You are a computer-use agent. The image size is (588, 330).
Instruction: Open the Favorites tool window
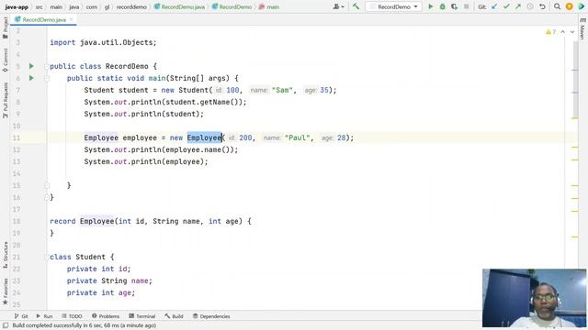tap(6, 291)
